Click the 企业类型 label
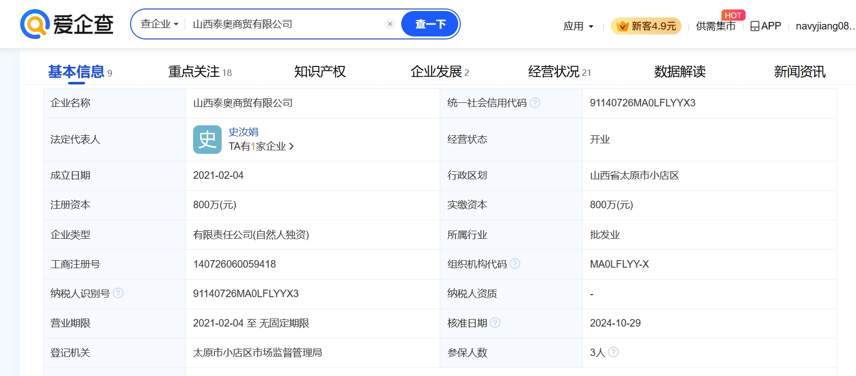Screen dimensions: 856x376 click(x=71, y=235)
